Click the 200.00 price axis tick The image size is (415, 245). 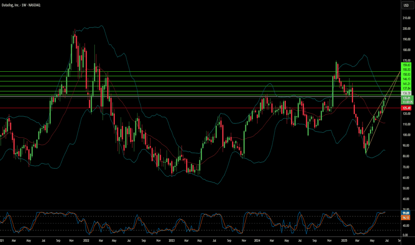click(406, 29)
